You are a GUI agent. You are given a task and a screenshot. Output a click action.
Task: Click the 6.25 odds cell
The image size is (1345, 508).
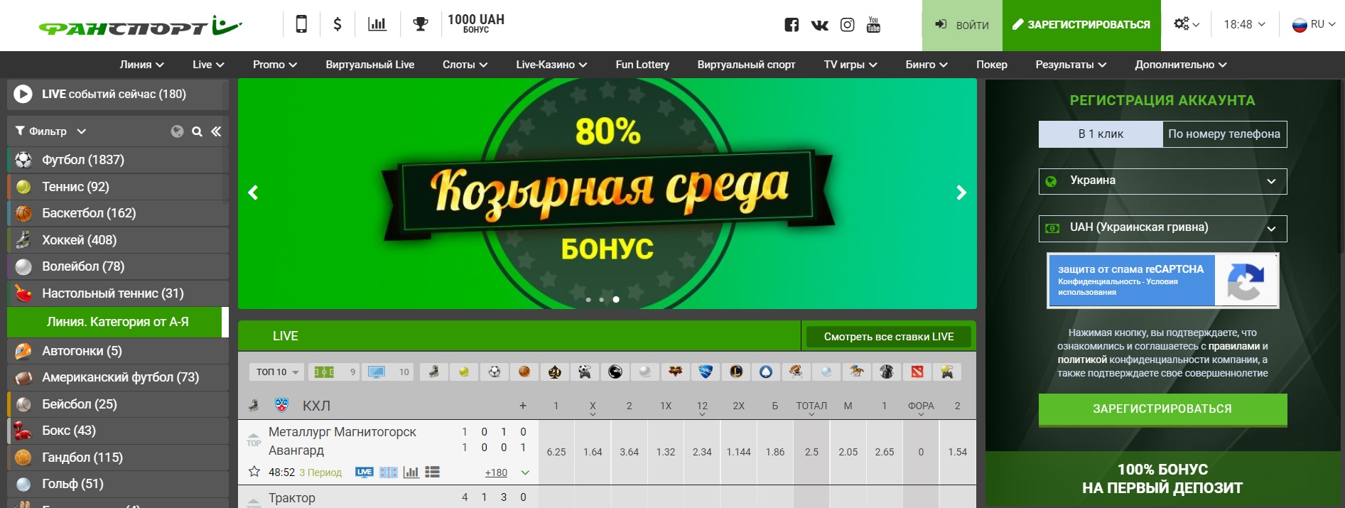click(556, 452)
